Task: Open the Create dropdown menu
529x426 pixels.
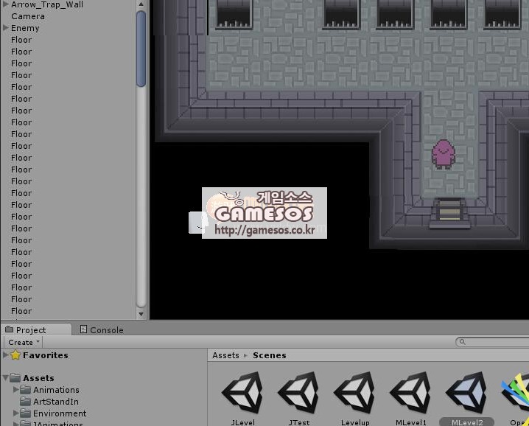Action: (x=24, y=342)
